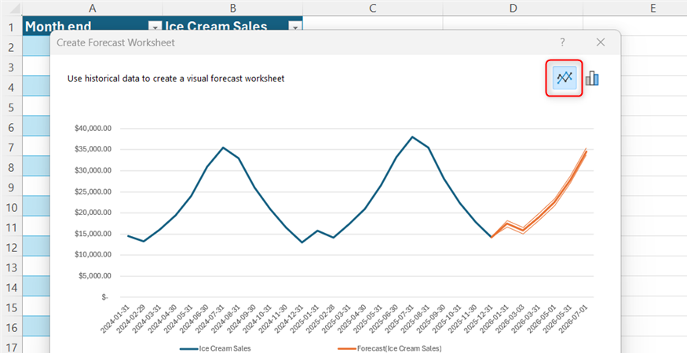Select row 14 header
This screenshot has width=687, height=353.
click(11, 288)
